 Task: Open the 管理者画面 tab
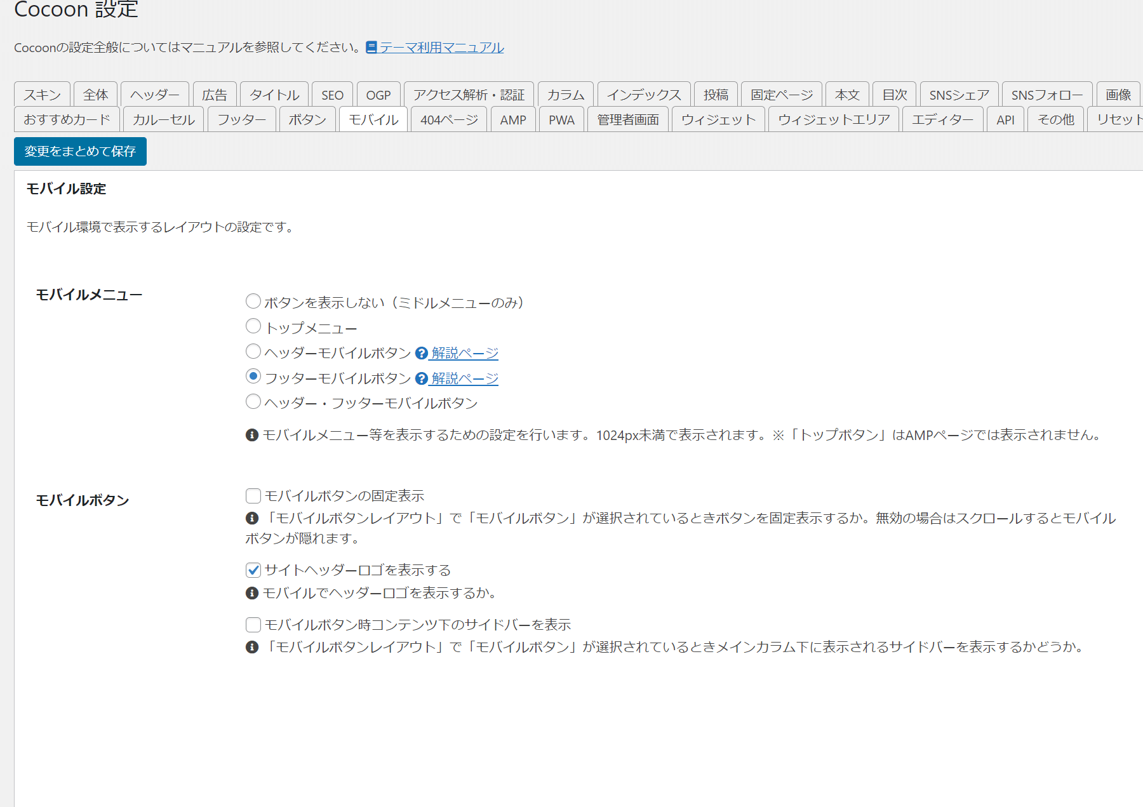coord(628,119)
